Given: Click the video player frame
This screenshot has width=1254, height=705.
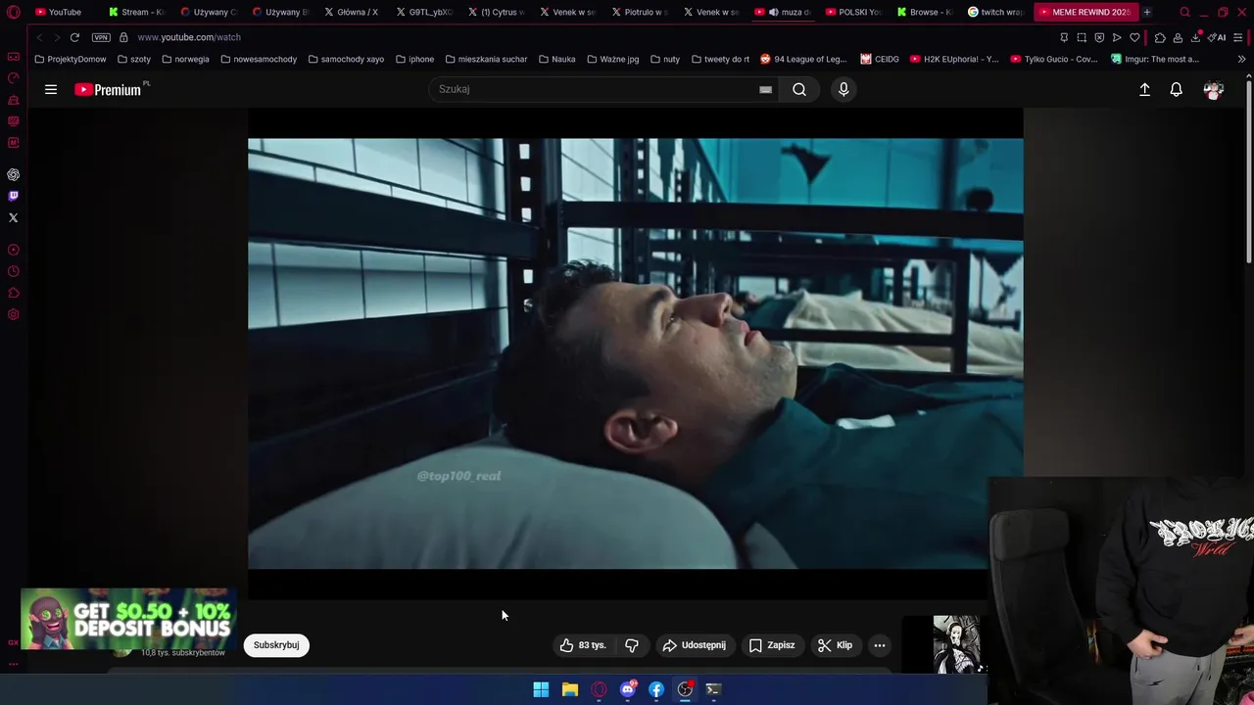Looking at the screenshot, I should [x=635, y=353].
